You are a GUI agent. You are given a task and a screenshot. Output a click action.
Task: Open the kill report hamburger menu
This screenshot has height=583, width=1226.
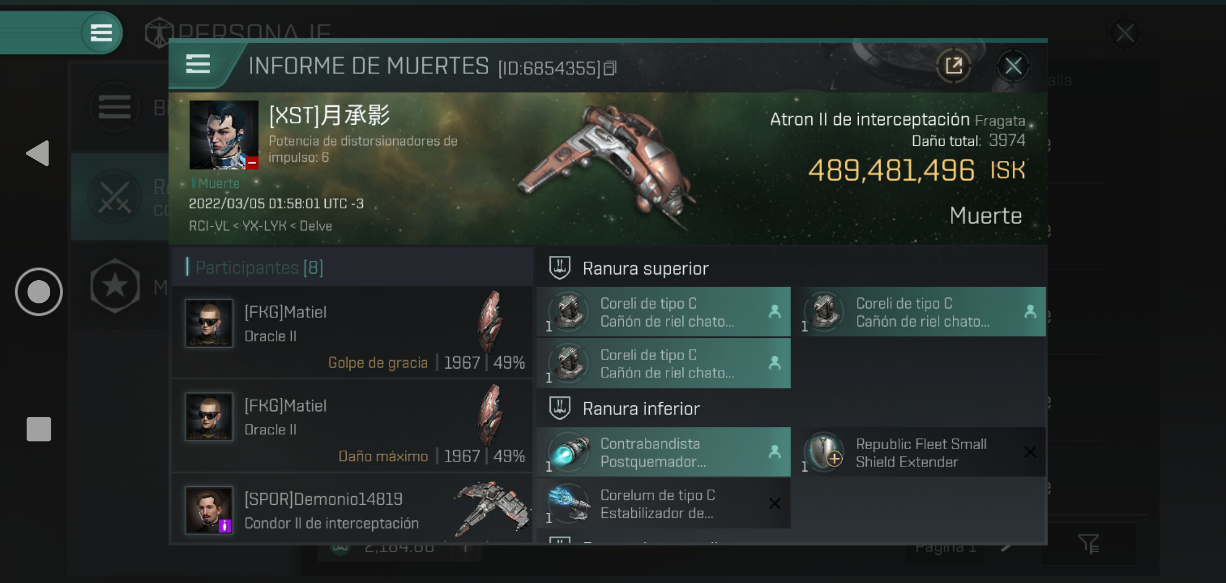pyautogui.click(x=198, y=64)
